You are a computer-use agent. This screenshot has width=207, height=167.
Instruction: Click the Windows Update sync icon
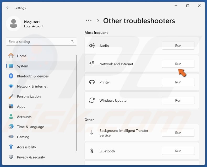pos(92,100)
